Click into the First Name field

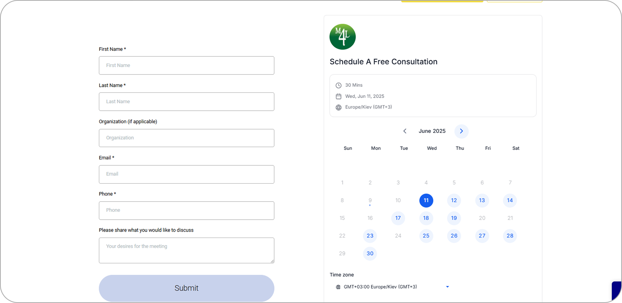coord(187,65)
